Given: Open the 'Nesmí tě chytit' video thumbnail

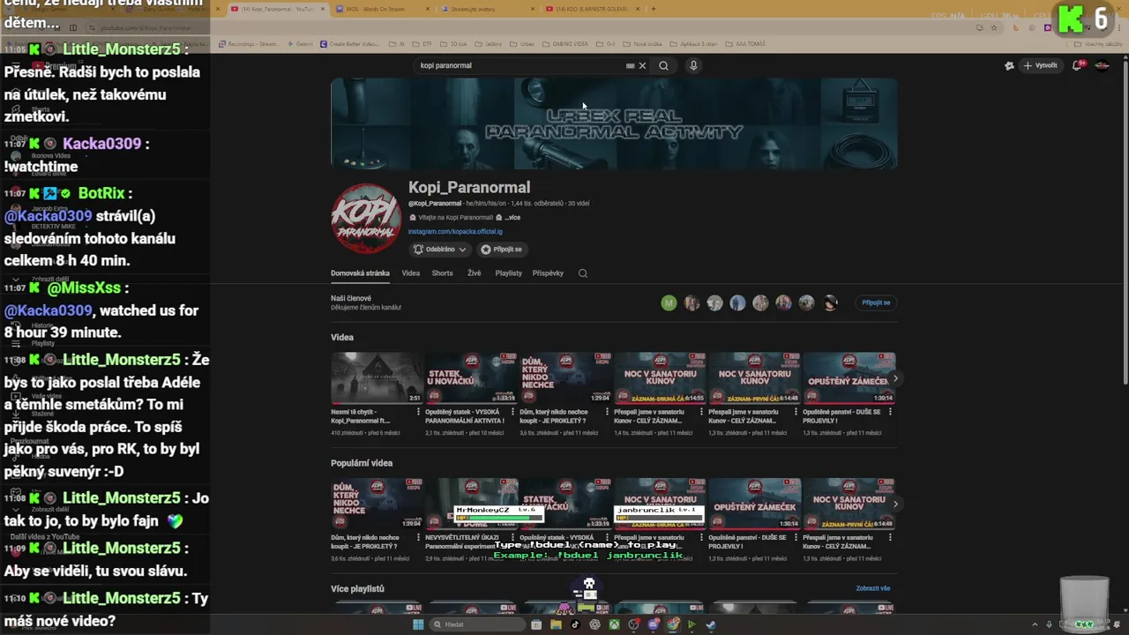Looking at the screenshot, I should [x=377, y=378].
